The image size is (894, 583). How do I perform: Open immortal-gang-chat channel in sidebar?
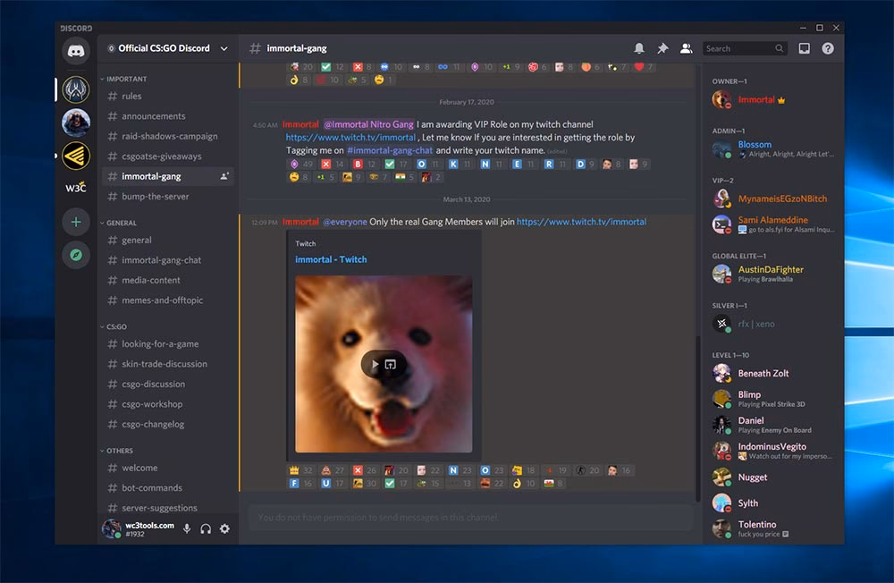pyautogui.click(x=168, y=260)
